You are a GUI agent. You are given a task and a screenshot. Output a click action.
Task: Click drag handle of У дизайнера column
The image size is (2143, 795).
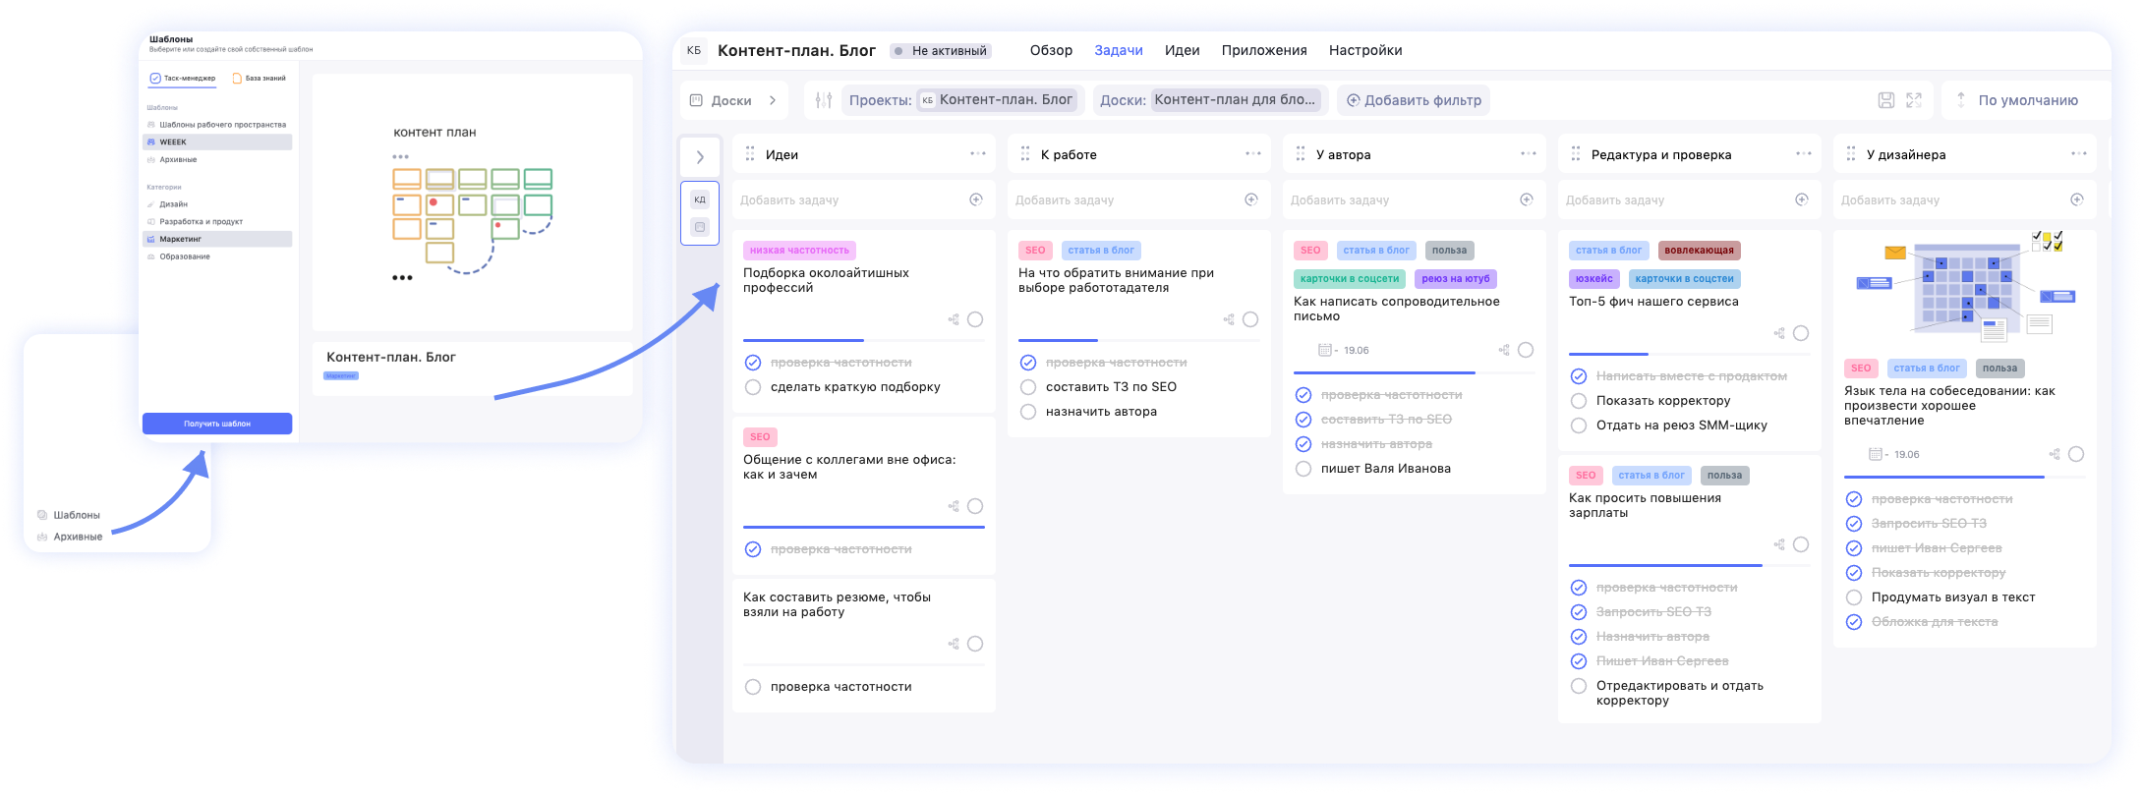pos(1851,154)
